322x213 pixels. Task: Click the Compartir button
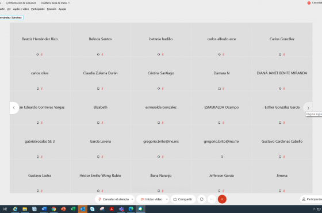[x=183, y=199]
